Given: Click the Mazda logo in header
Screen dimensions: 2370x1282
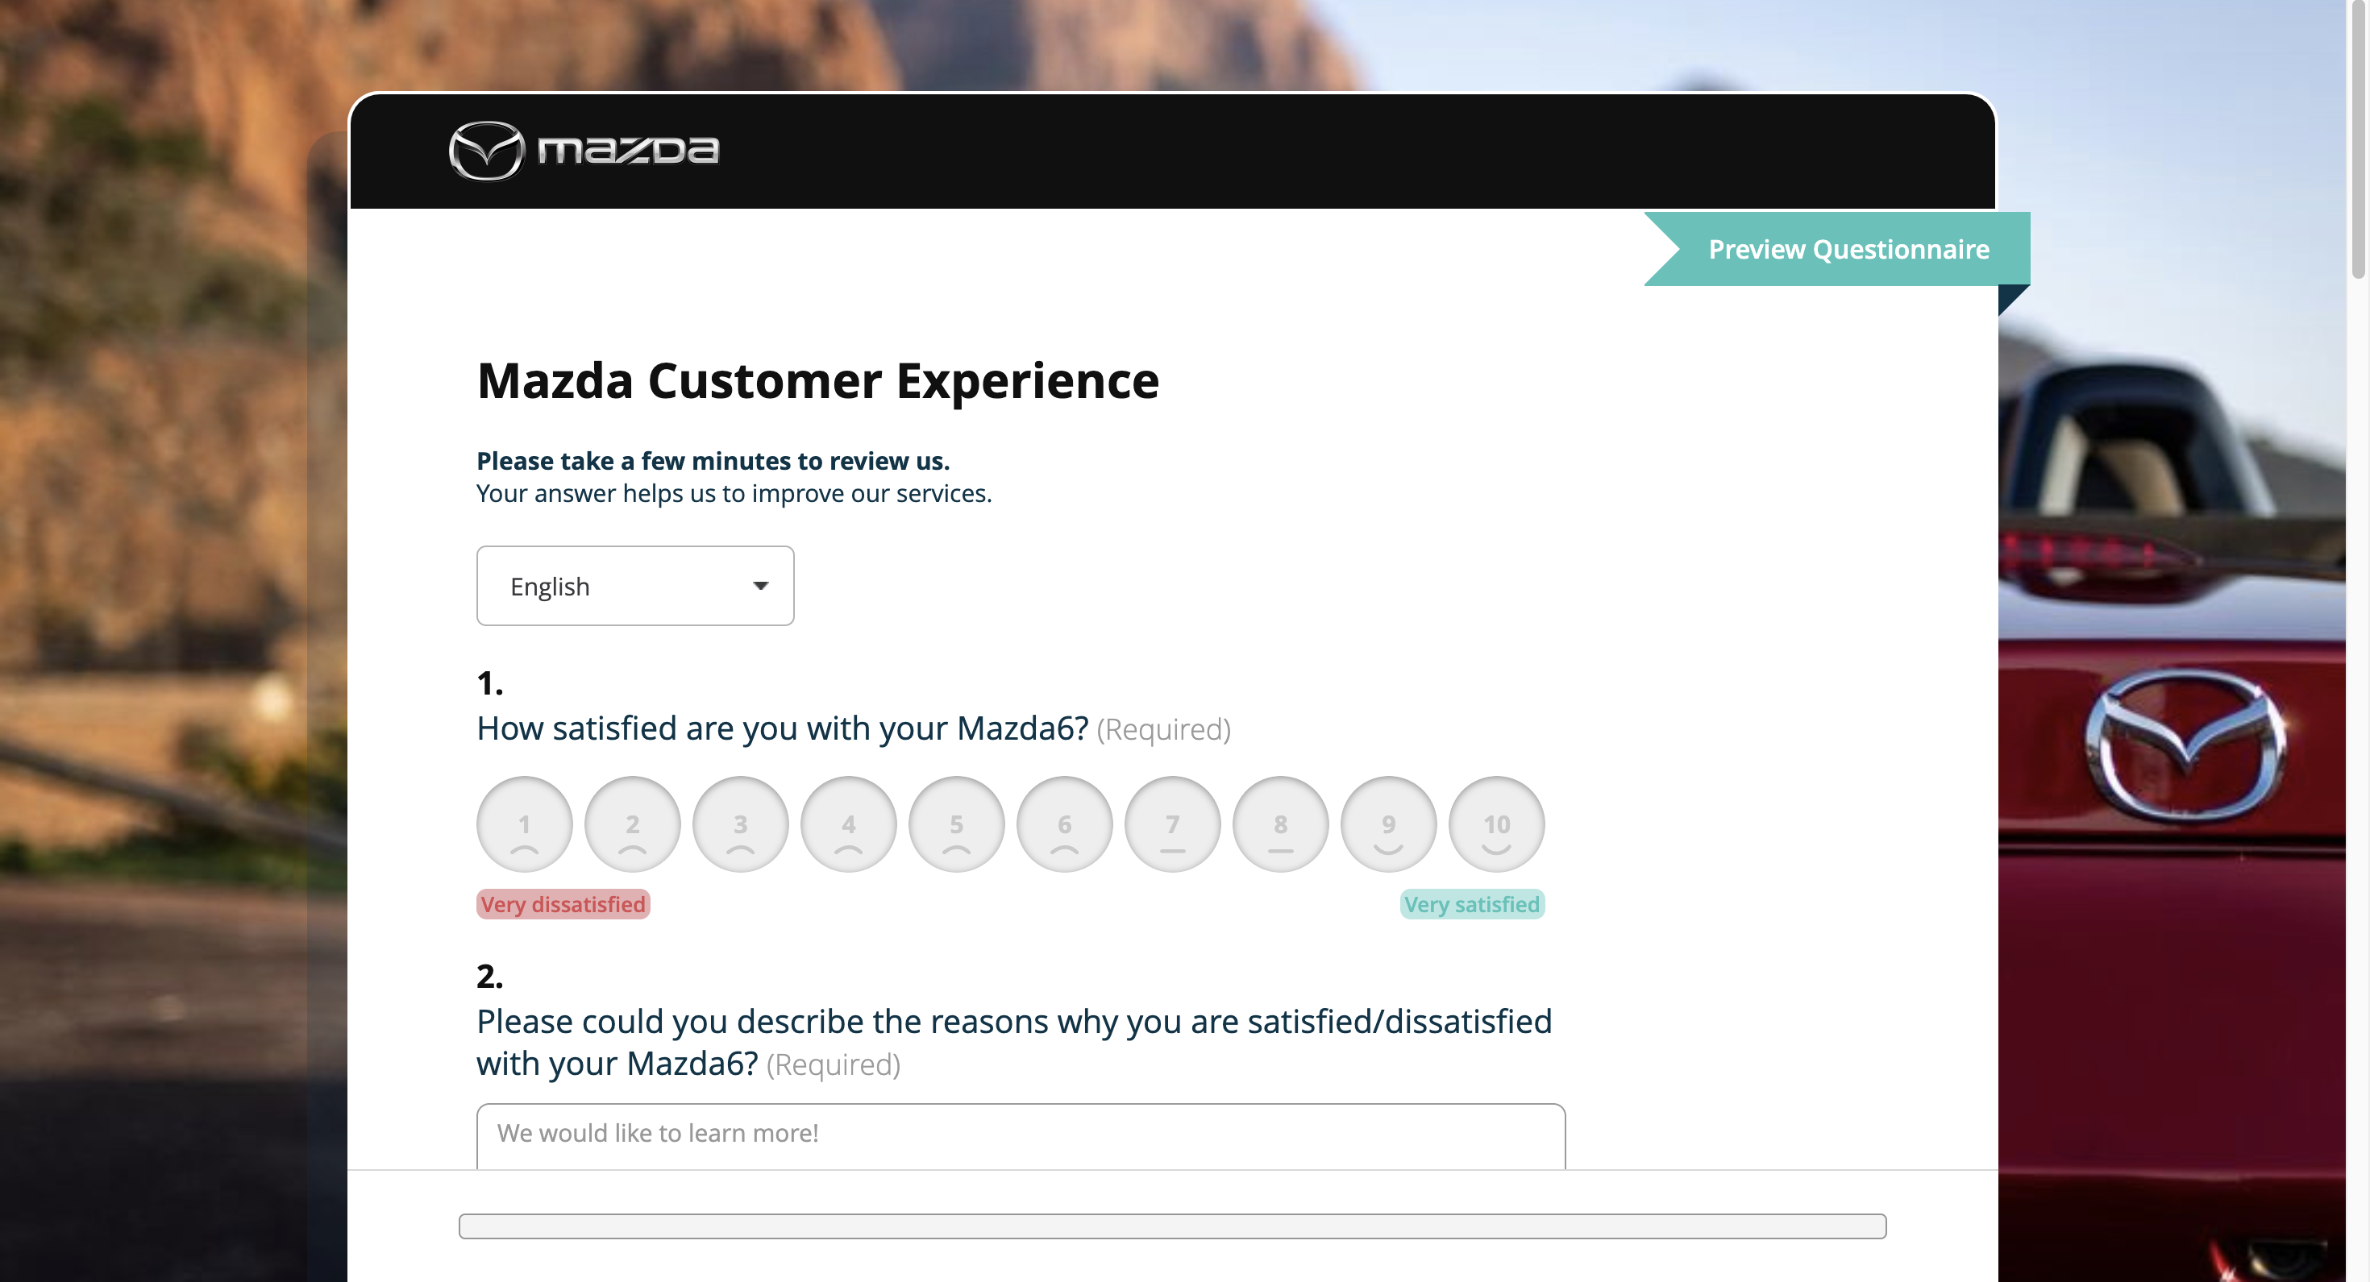Looking at the screenshot, I should pos(584,150).
